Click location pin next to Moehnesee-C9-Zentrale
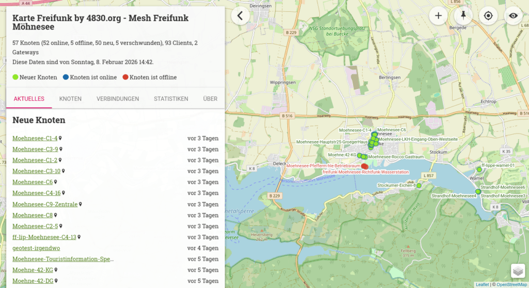The width and height of the screenshot is (529, 288). [x=80, y=204]
